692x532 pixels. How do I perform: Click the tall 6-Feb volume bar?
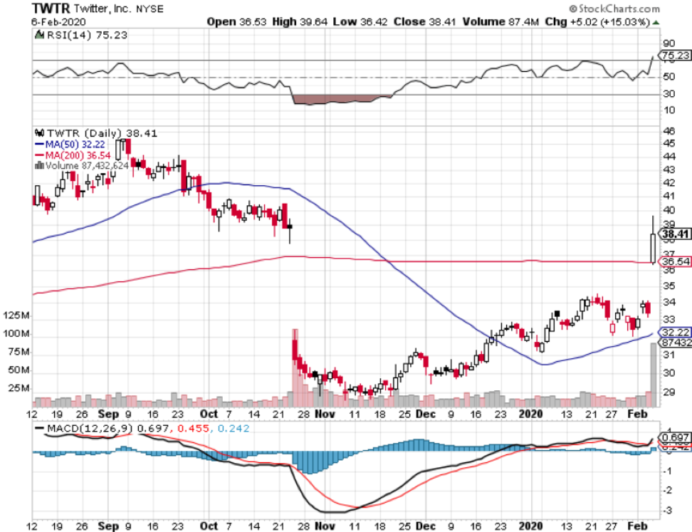(653, 375)
